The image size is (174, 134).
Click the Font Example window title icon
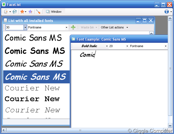(x=73, y=39)
